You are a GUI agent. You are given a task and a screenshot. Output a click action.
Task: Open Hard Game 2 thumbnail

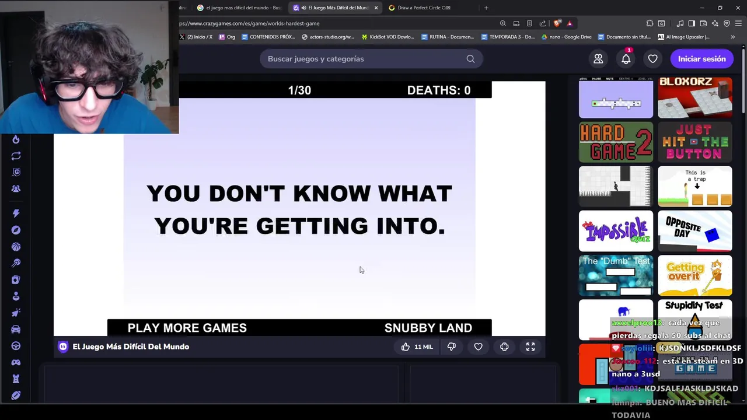point(616,142)
